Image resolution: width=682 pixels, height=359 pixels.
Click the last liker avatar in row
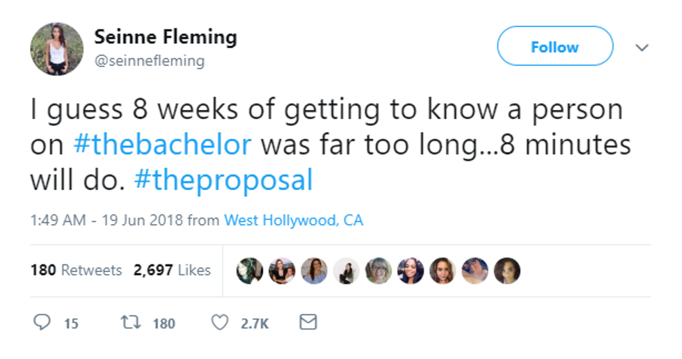coord(507,271)
